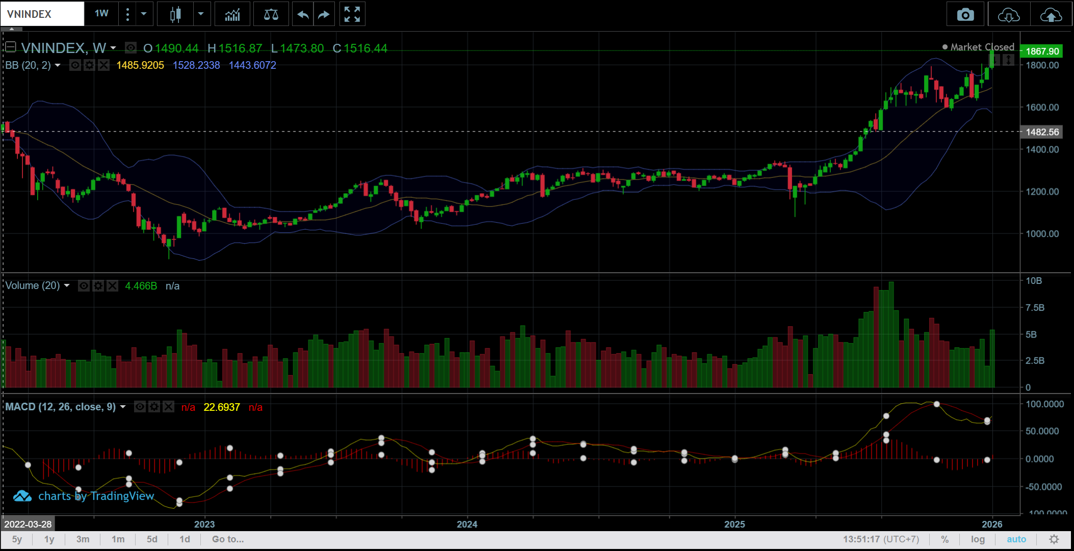Select the 1W interval button
1074x551 pixels.
pos(101,14)
